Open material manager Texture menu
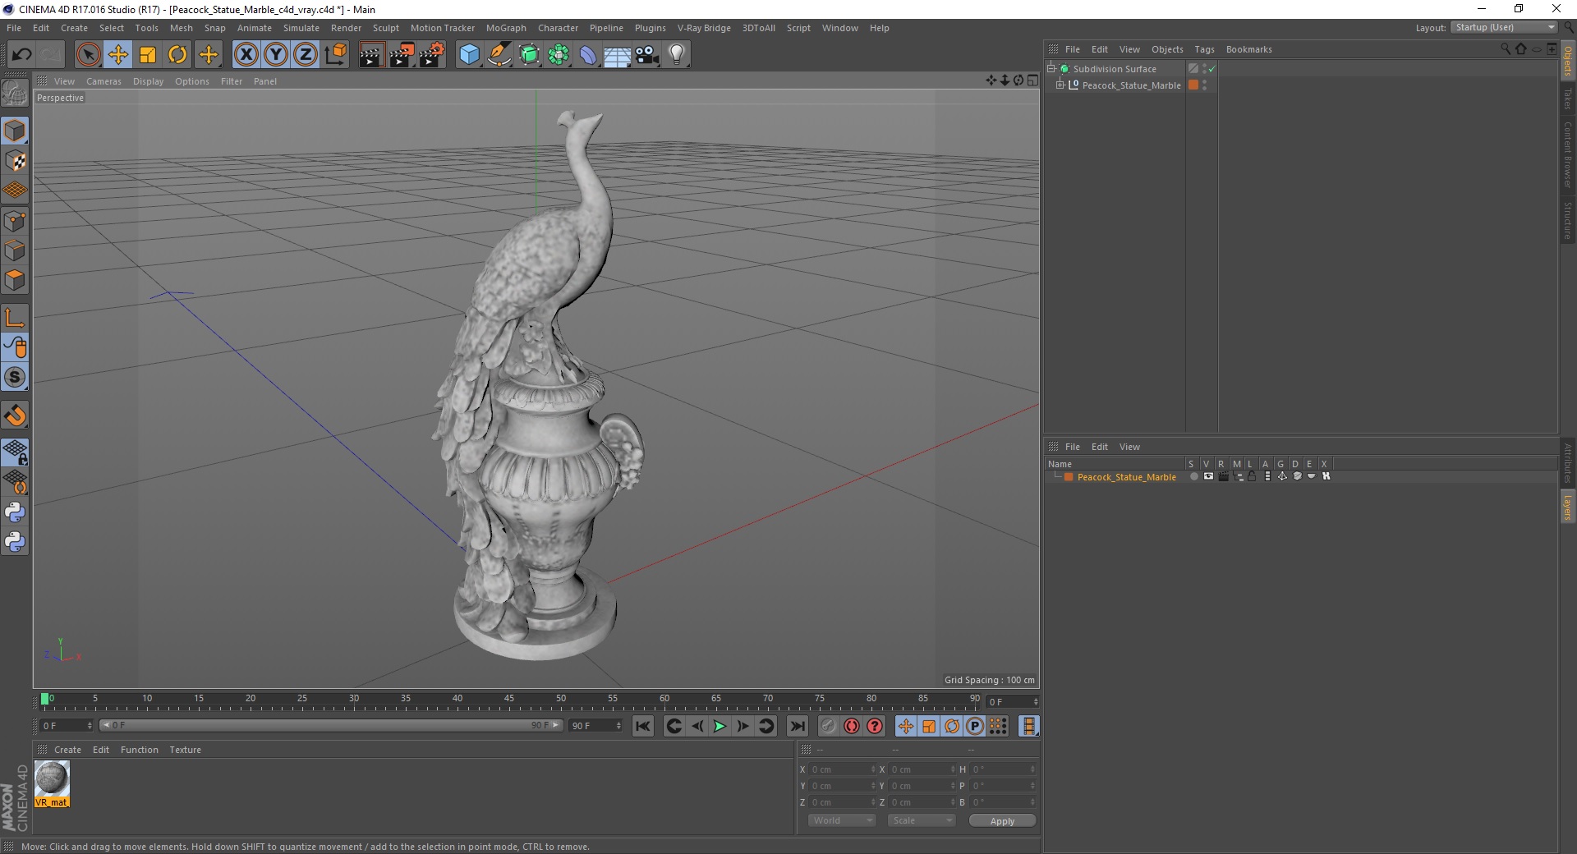1577x854 pixels. pos(185,750)
